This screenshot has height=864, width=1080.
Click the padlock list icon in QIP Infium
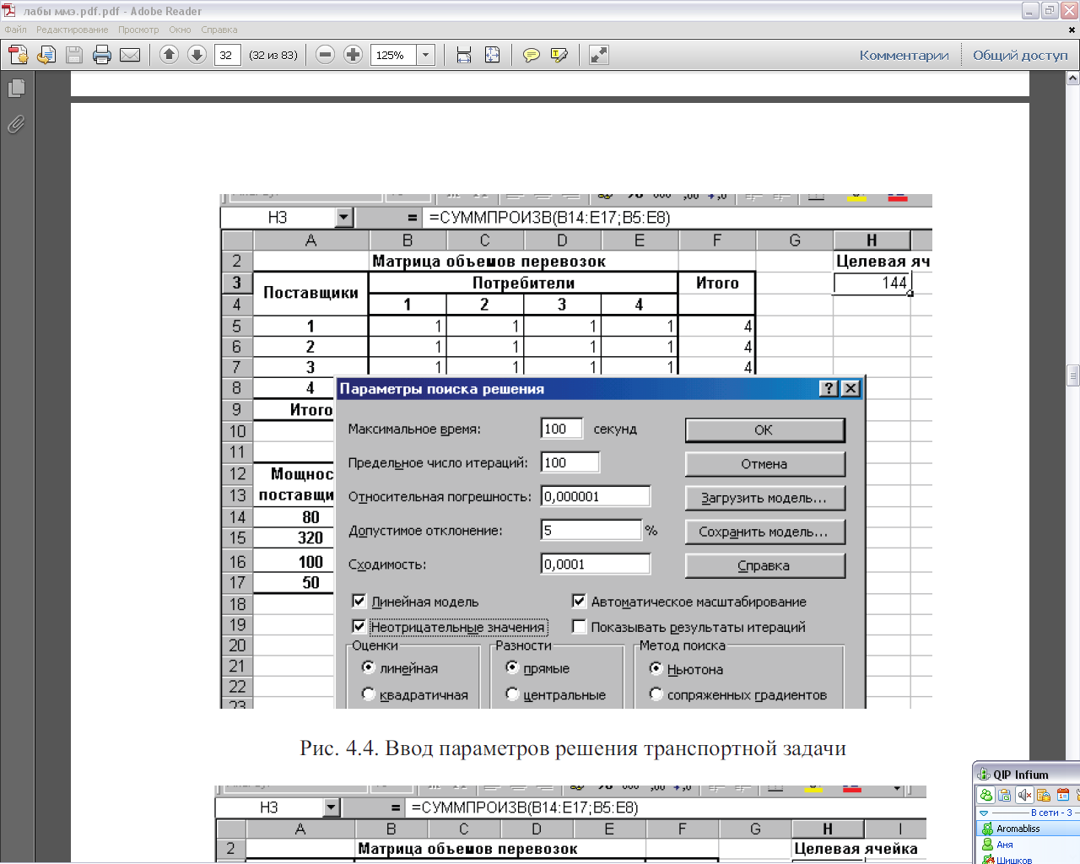[1044, 795]
